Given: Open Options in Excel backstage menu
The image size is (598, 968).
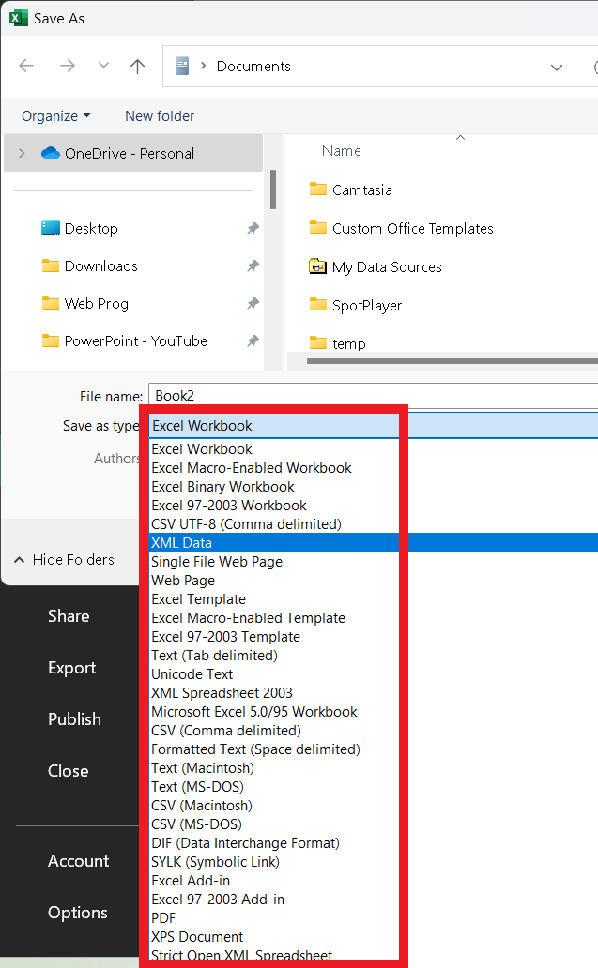Looking at the screenshot, I should tap(77, 913).
